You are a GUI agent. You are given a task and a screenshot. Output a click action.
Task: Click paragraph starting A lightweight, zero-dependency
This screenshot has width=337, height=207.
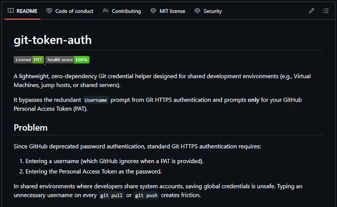pyautogui.click(x=162, y=80)
